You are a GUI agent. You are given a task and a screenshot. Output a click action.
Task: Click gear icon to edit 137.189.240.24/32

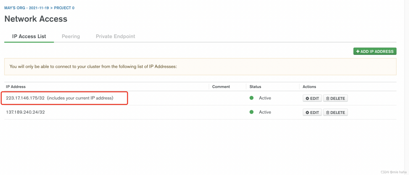[x=308, y=113]
